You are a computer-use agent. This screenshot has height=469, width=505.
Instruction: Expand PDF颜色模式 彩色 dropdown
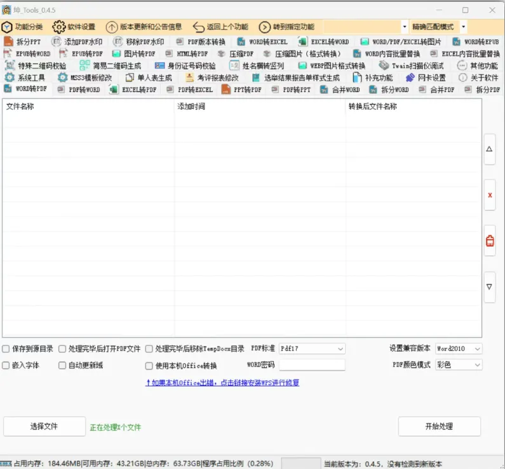point(477,365)
